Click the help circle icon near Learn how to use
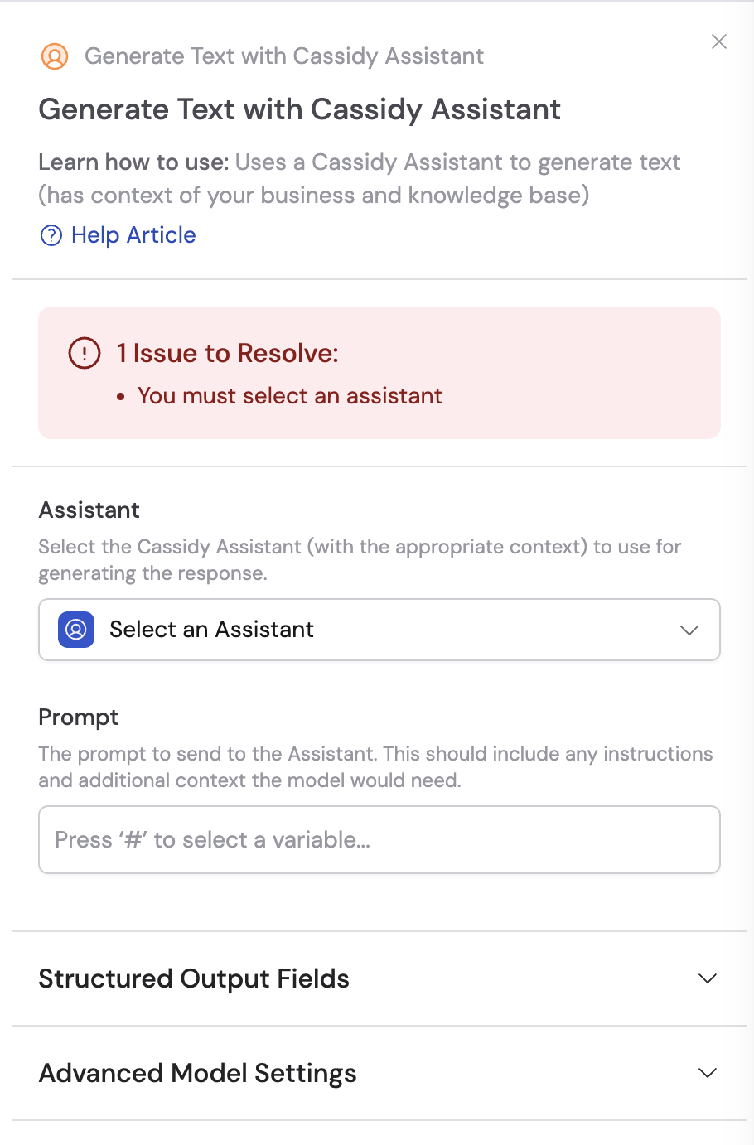Screen dimensions: 754x1145 [51, 235]
